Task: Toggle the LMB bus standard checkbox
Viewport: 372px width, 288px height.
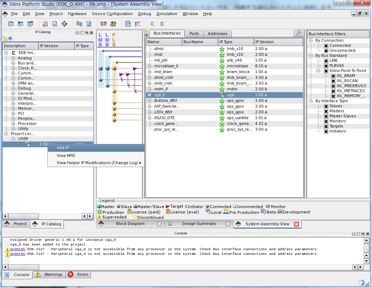Action: click(x=326, y=61)
